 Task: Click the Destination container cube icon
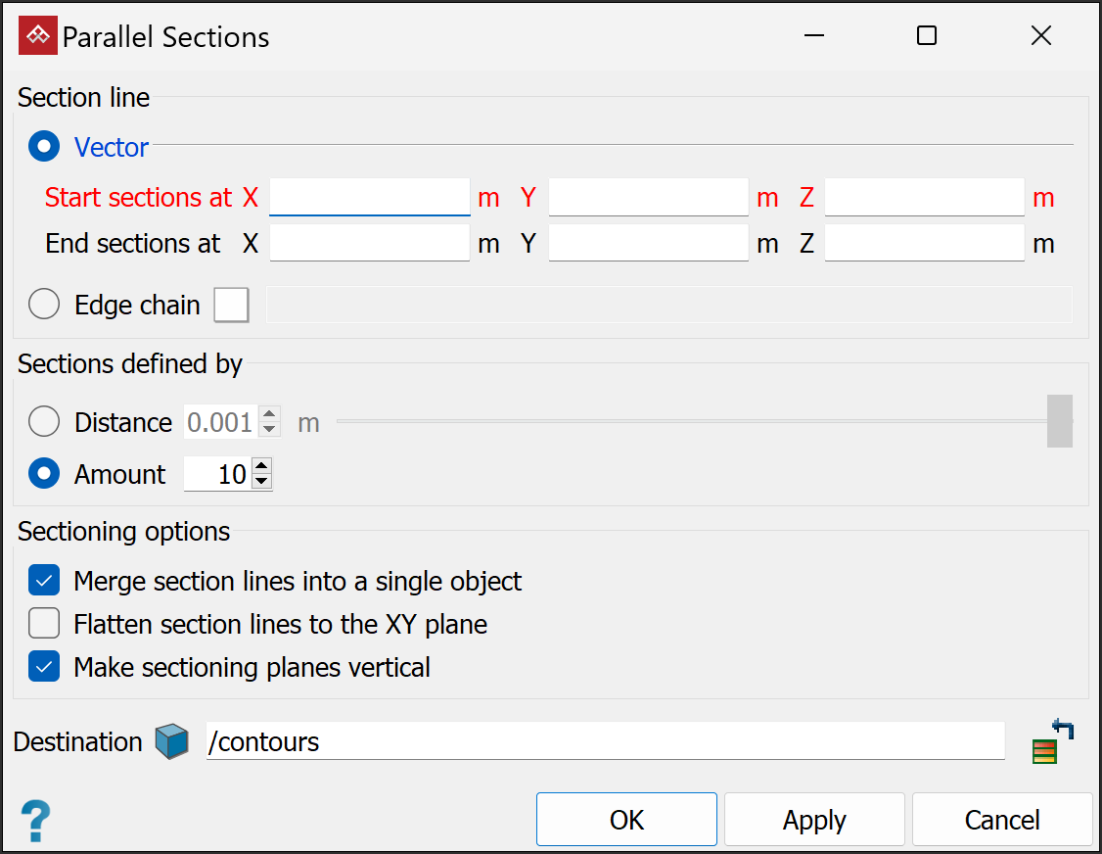point(172,742)
